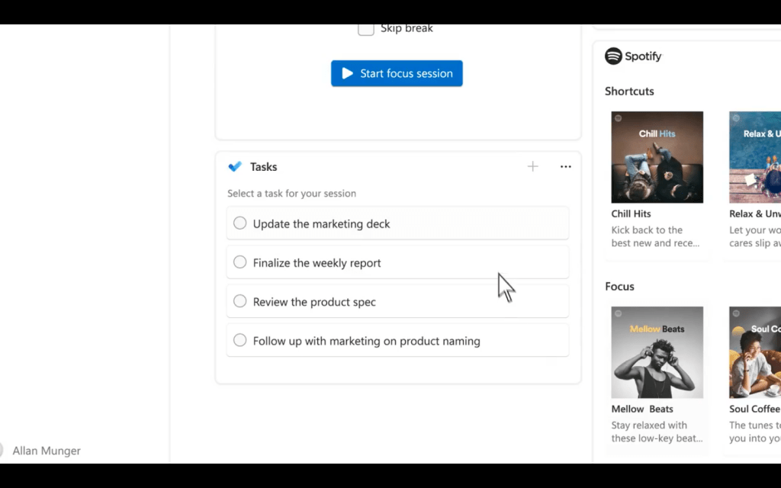The width and height of the screenshot is (781, 488).
Task: Click the Update the marketing deck text
Action: (321, 223)
